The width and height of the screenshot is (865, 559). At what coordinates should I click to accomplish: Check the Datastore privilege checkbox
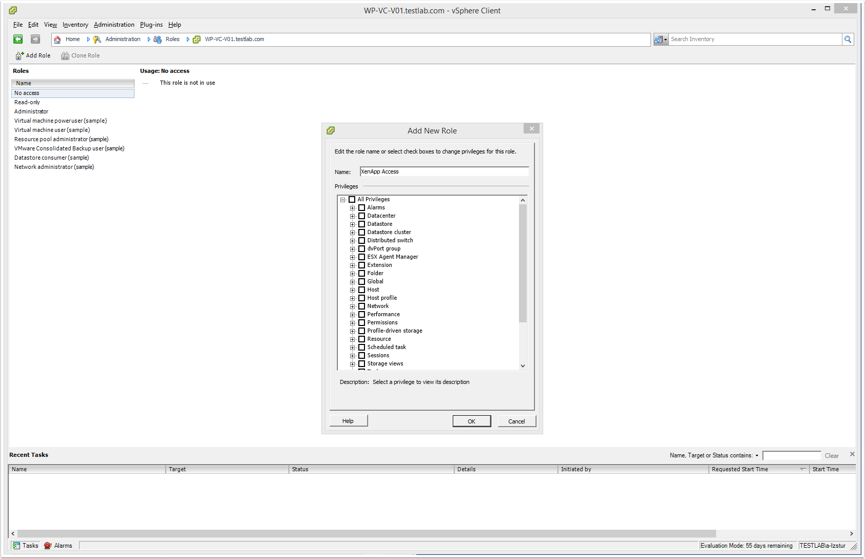pyautogui.click(x=361, y=224)
